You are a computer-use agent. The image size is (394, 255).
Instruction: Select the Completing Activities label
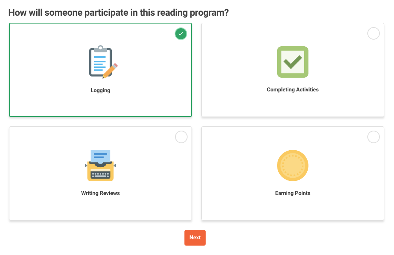point(292,90)
